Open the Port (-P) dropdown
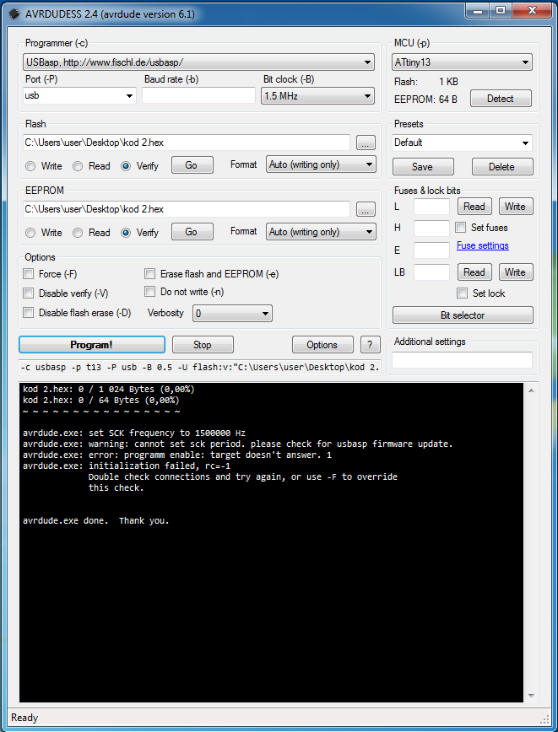 (79, 95)
